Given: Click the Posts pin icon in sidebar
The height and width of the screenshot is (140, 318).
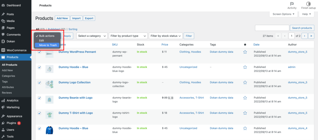Looking at the screenshot, I should (x=3, y=14).
